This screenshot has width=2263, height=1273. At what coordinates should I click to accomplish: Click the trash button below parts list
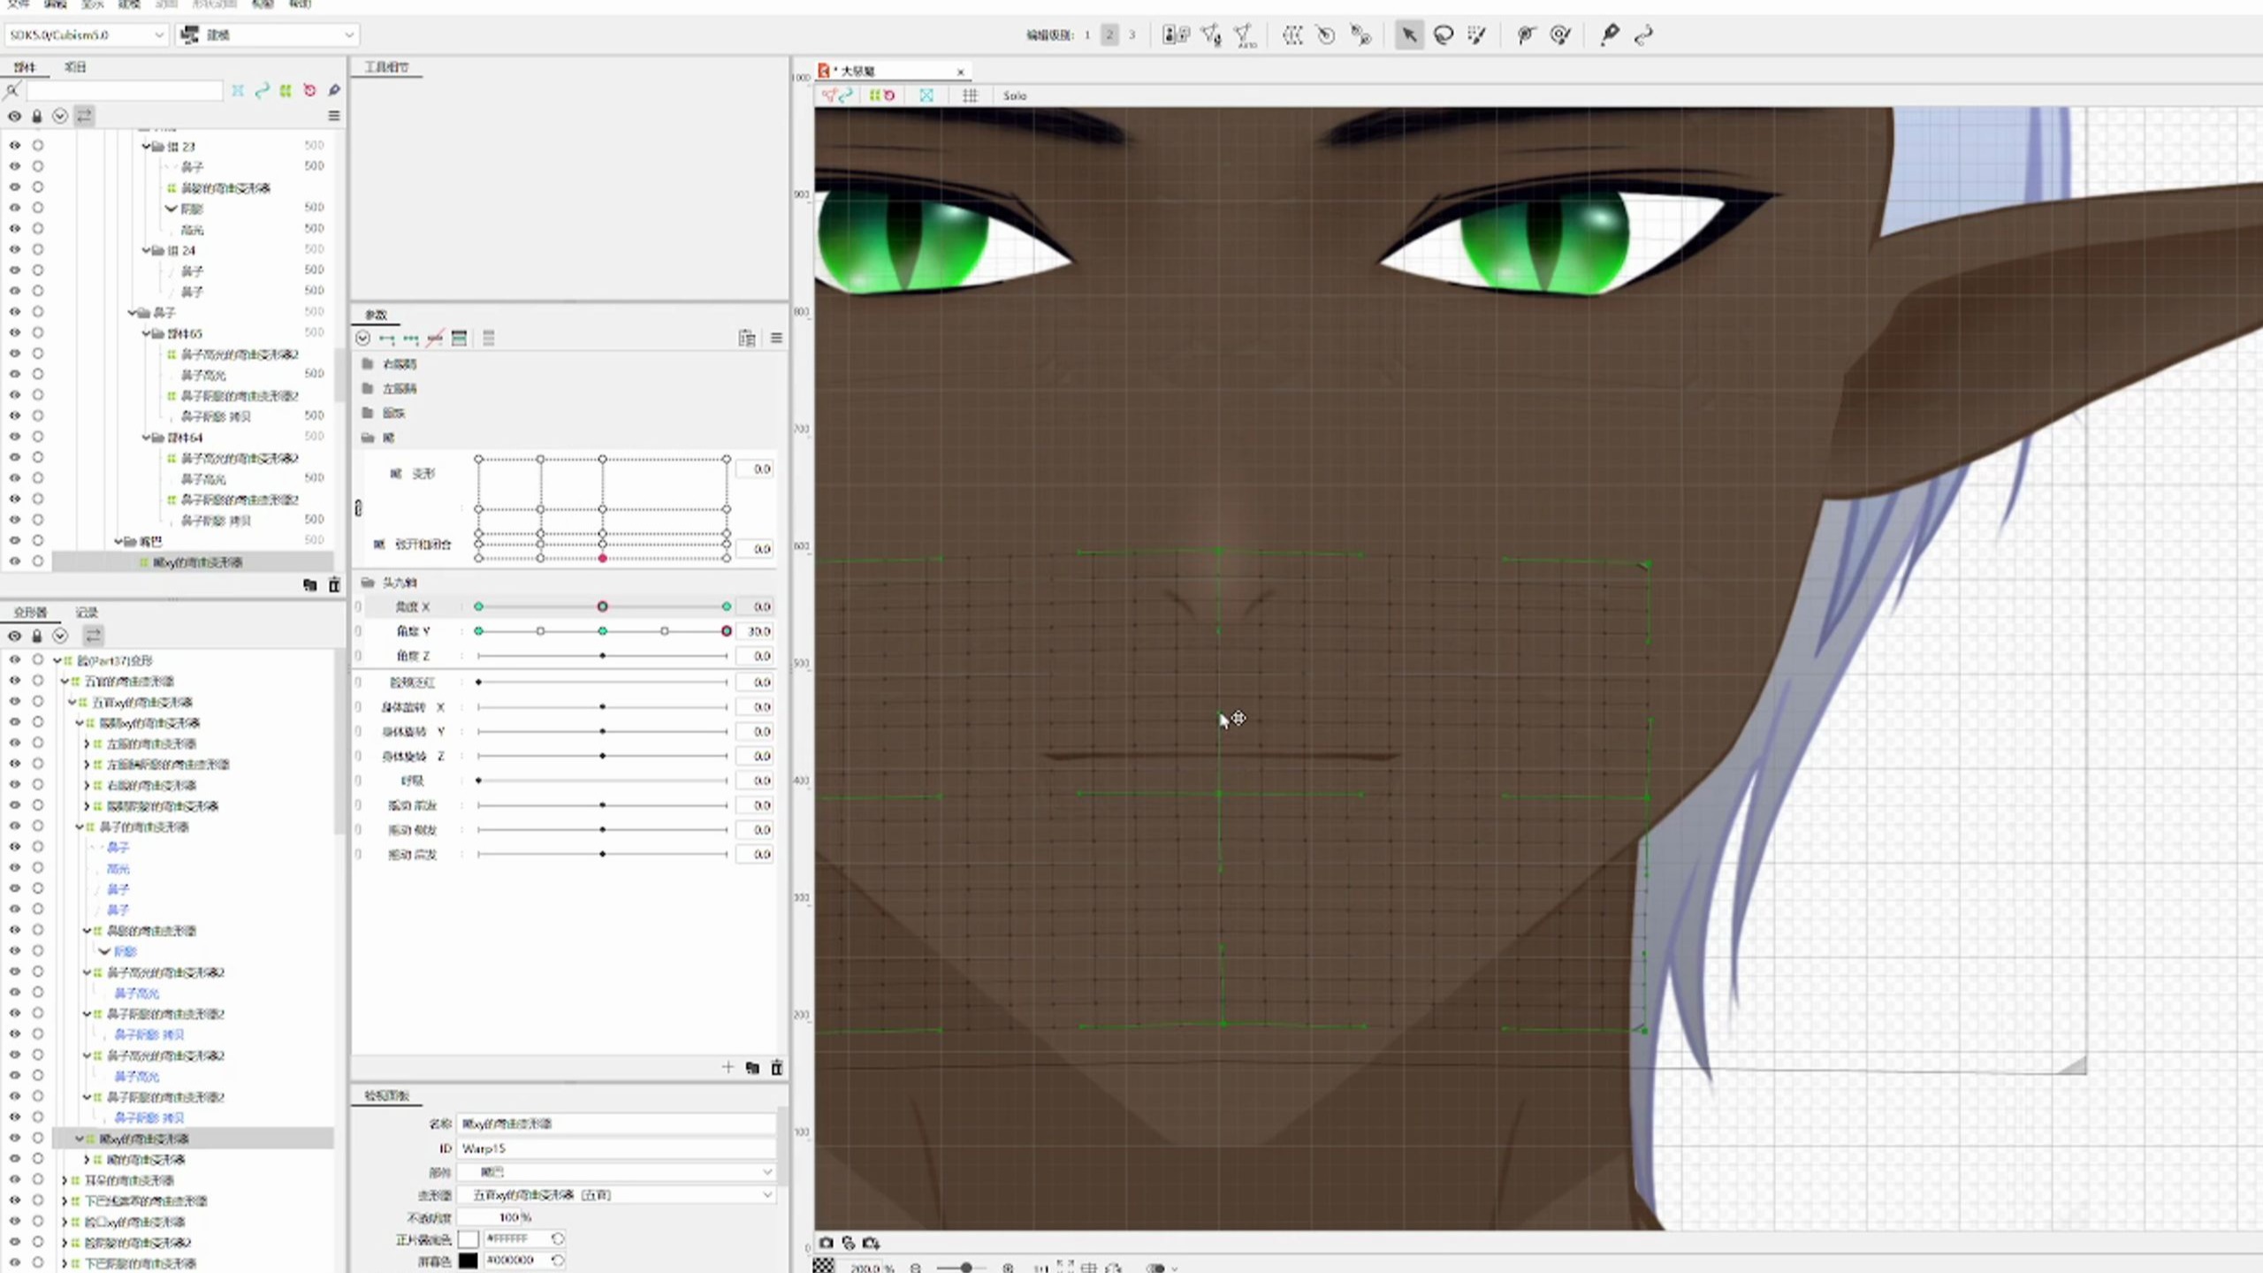point(334,585)
